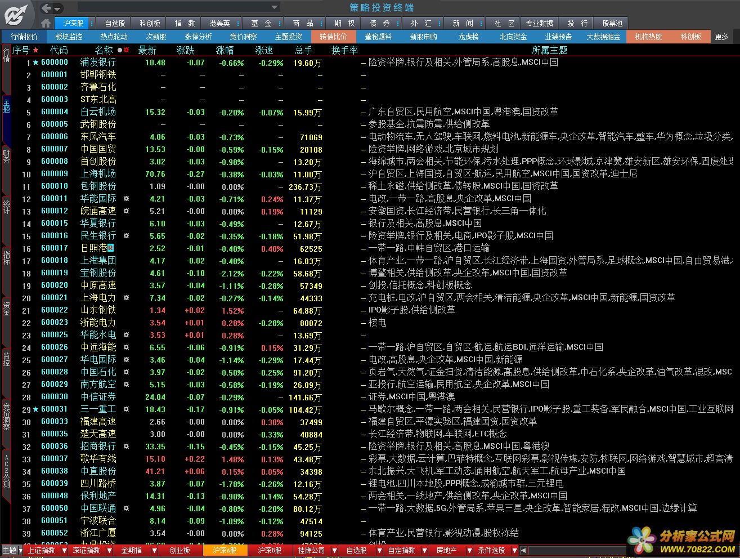The height and width of the screenshot is (558, 740).
Task: Toggle the favorite star on 三一重工 row
Action: 36,409
